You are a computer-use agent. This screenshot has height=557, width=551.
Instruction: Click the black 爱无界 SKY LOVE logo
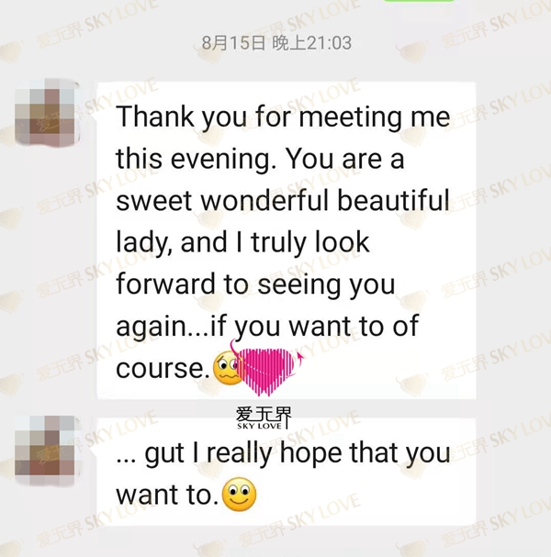[x=264, y=418]
